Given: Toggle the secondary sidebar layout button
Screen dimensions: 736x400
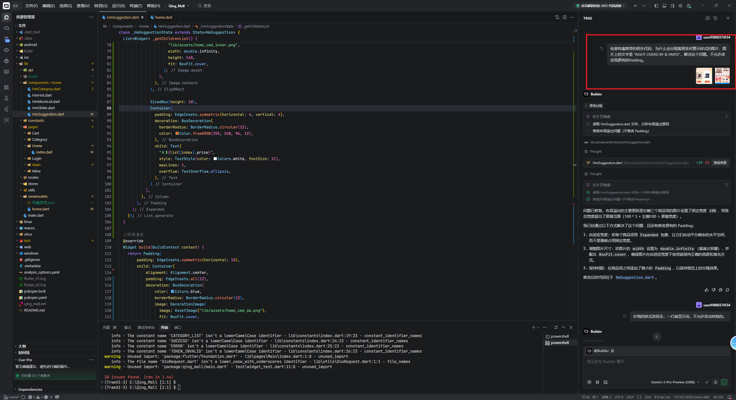Looking at the screenshot, I should click(x=672, y=6).
